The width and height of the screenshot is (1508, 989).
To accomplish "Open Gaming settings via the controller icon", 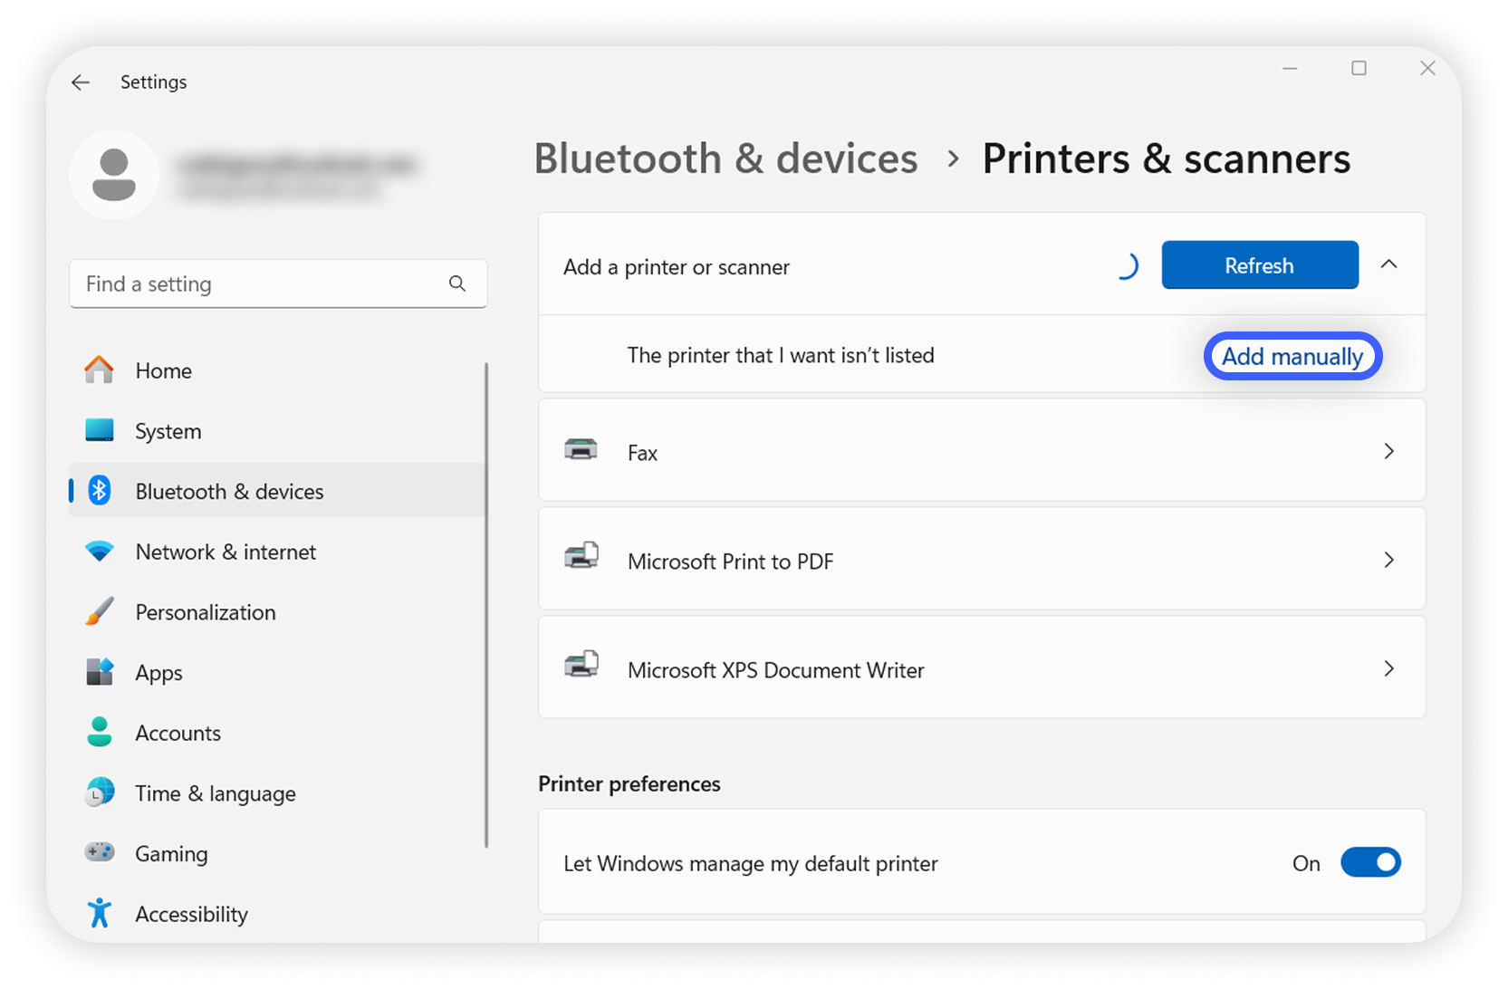I will point(100,853).
